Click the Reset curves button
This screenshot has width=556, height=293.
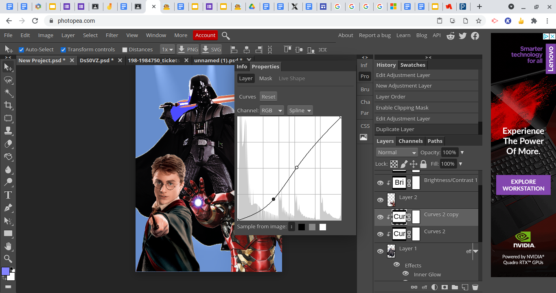[x=268, y=96]
